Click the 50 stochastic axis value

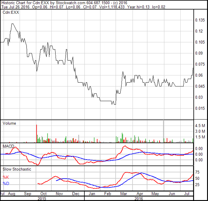(197, 178)
